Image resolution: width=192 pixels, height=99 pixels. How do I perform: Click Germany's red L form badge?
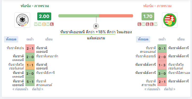[x=52, y=24]
